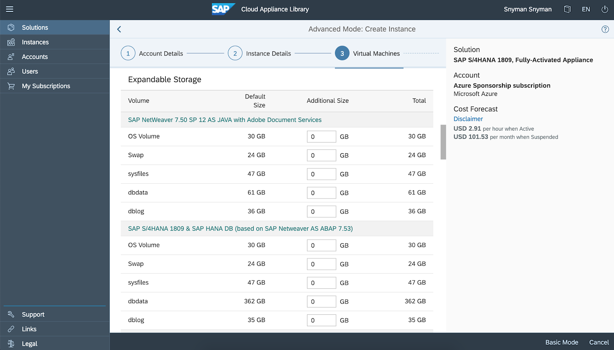614x350 pixels.
Task: Open Users in the sidebar
Action: click(55, 71)
